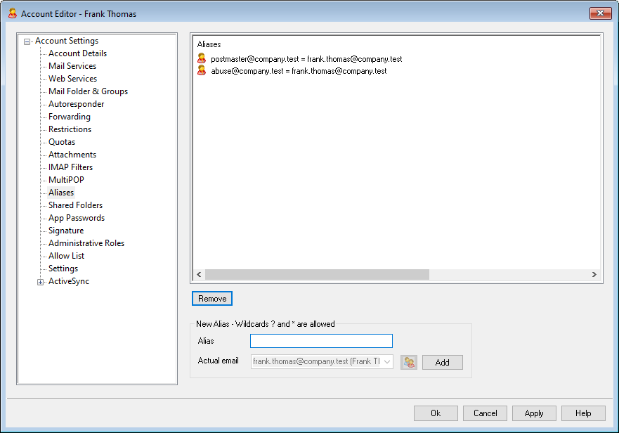Open Administrative Roles settings

[x=86, y=243]
